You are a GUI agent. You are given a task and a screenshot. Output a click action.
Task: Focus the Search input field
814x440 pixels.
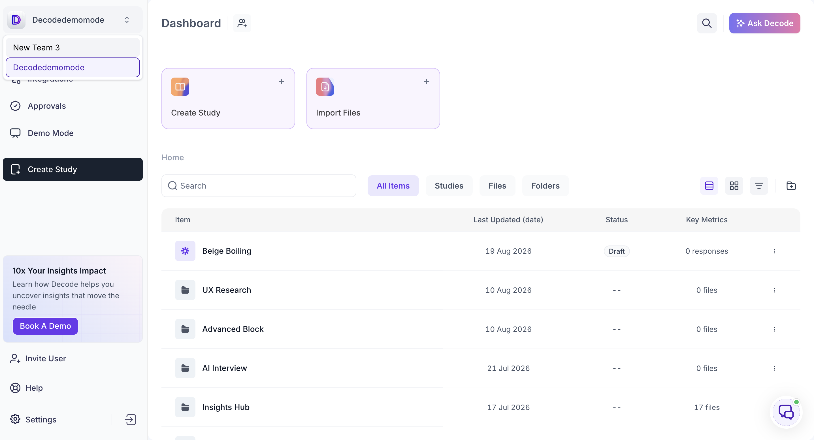[259, 186]
